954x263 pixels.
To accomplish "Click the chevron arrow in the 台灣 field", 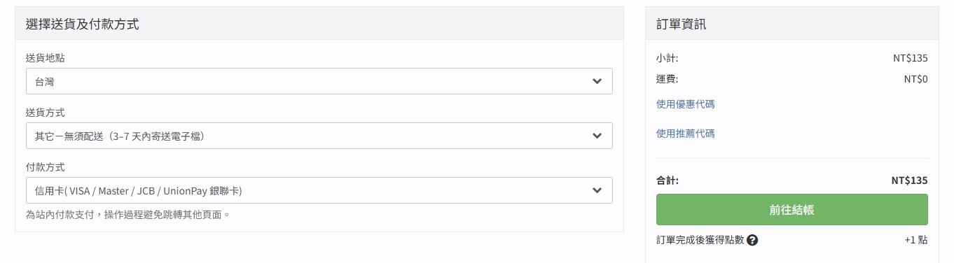I will [597, 81].
